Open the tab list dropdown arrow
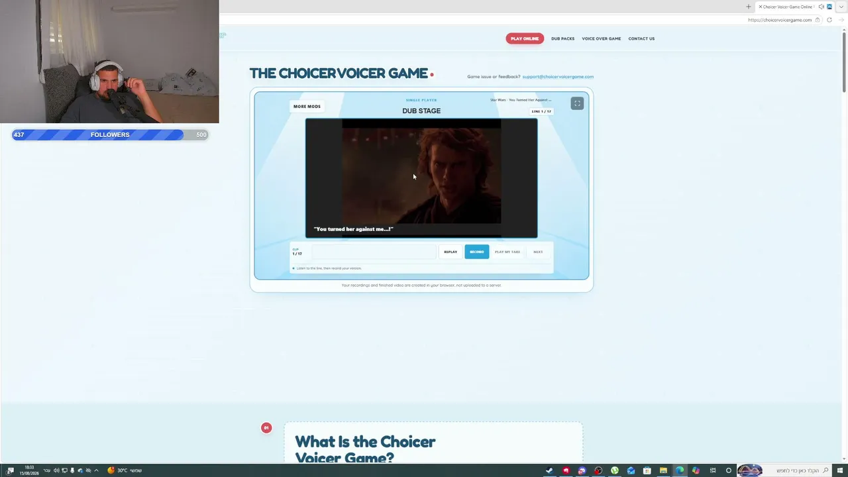The image size is (848, 477). click(x=841, y=7)
